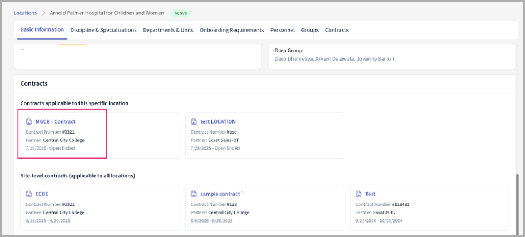The image size is (525, 237).
Task: Open the test LOCATION contract link
Action: click(218, 121)
